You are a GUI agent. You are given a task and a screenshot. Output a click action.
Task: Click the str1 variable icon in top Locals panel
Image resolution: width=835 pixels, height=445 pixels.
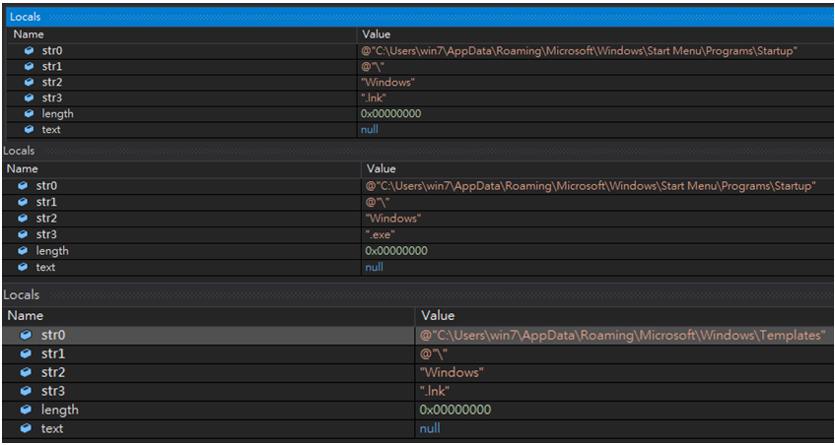(30, 67)
